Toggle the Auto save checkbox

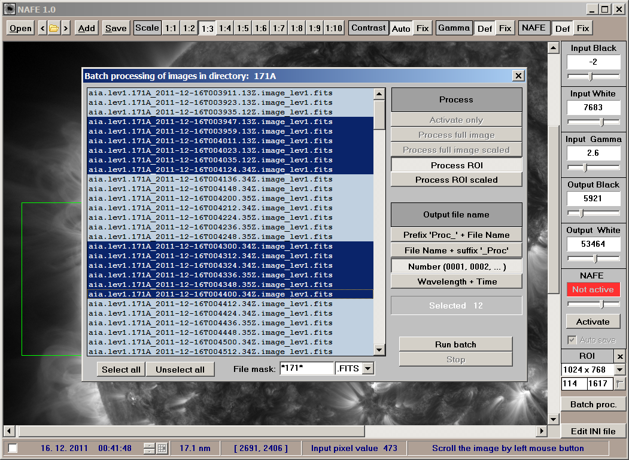[572, 340]
